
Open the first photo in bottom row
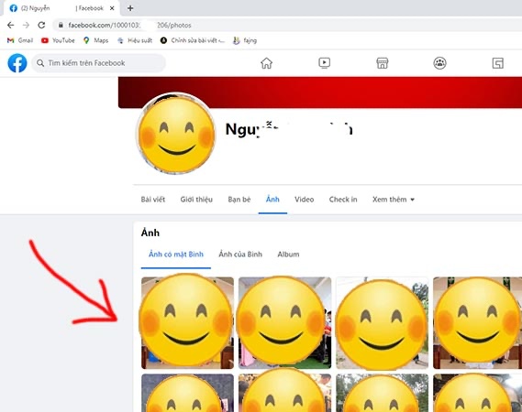tap(187, 393)
